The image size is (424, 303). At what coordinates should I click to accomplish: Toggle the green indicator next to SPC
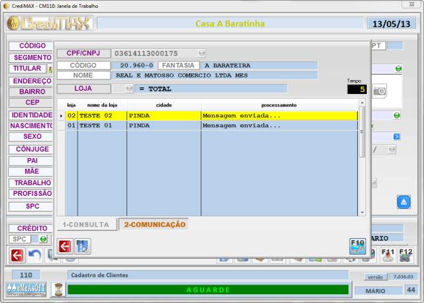(x=43, y=239)
